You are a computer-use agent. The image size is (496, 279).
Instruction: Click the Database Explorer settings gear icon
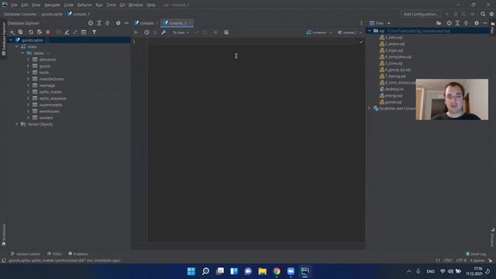(118, 23)
